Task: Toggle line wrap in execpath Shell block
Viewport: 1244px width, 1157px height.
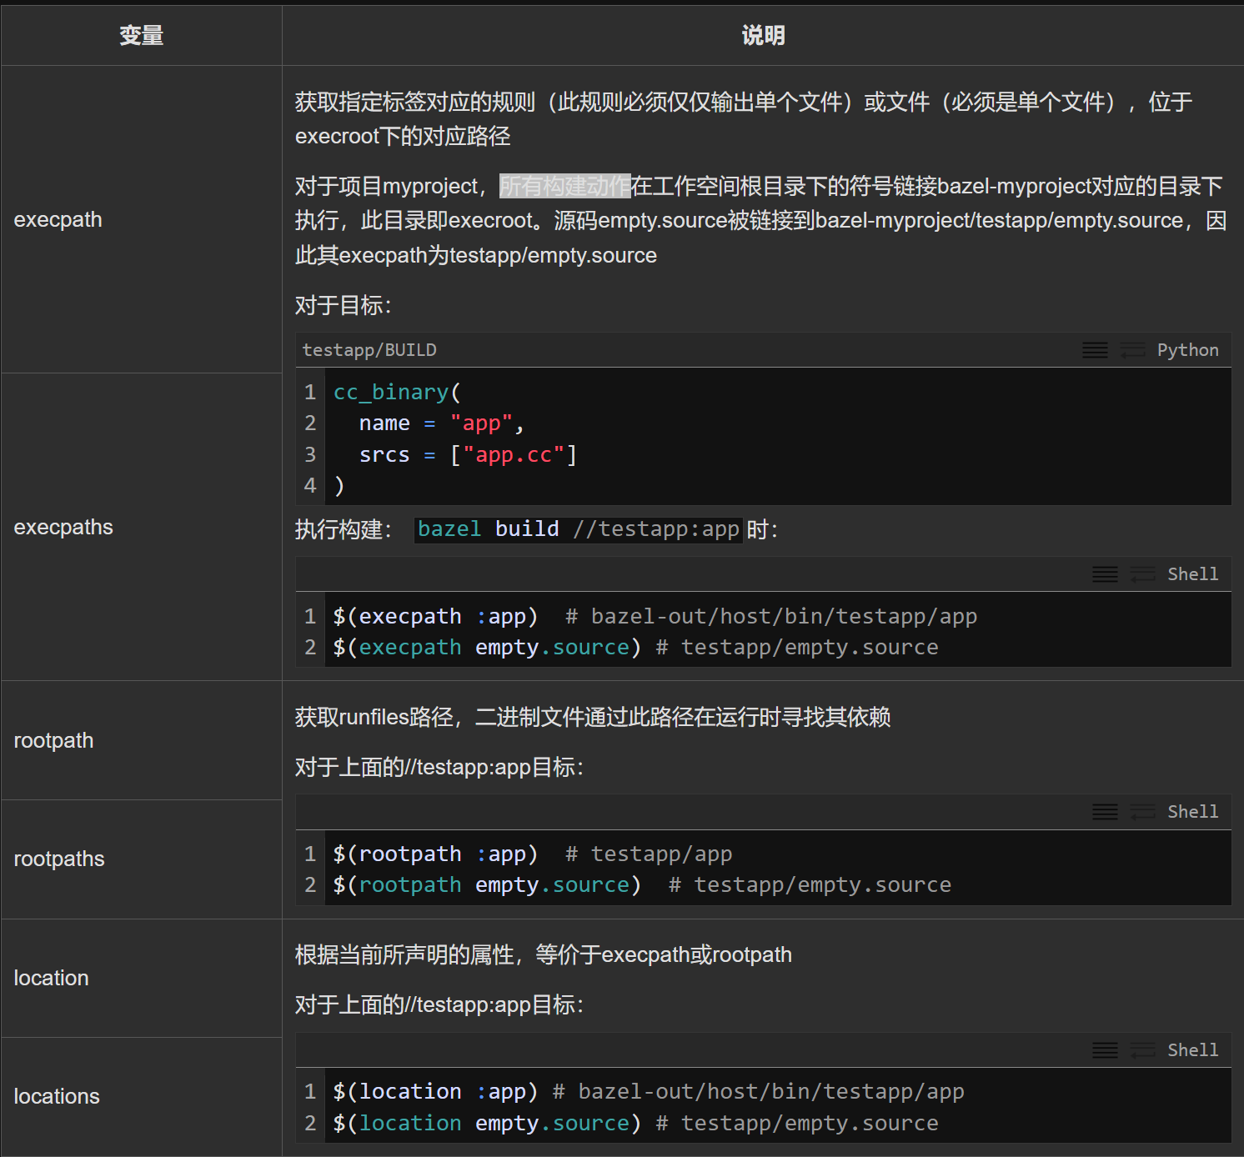Action: tap(1142, 574)
